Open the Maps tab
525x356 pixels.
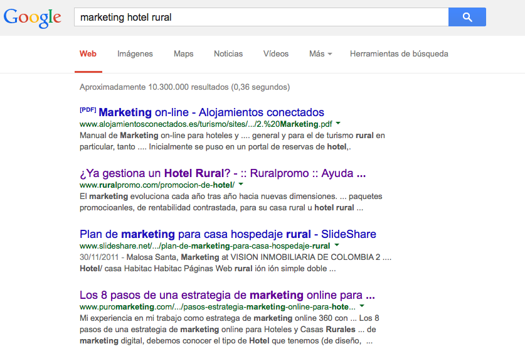coord(184,53)
